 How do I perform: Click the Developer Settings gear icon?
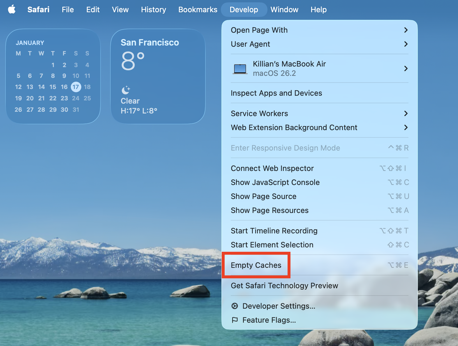click(x=235, y=306)
